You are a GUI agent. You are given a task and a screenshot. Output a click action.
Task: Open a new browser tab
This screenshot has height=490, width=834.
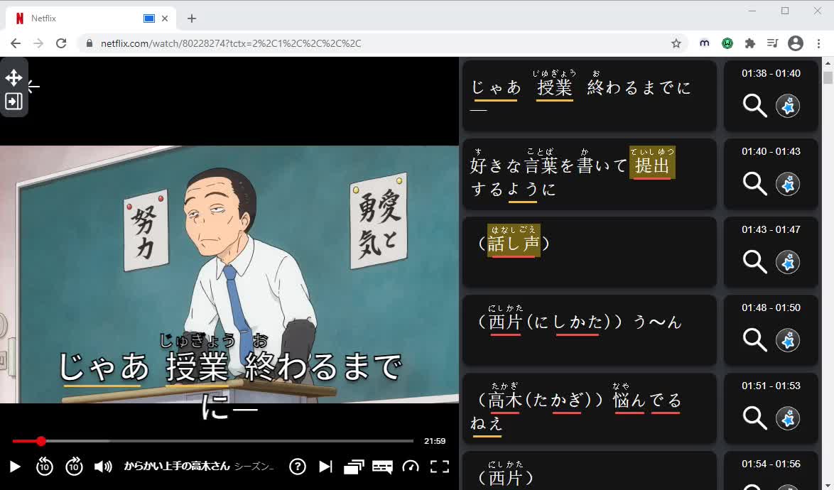click(192, 18)
